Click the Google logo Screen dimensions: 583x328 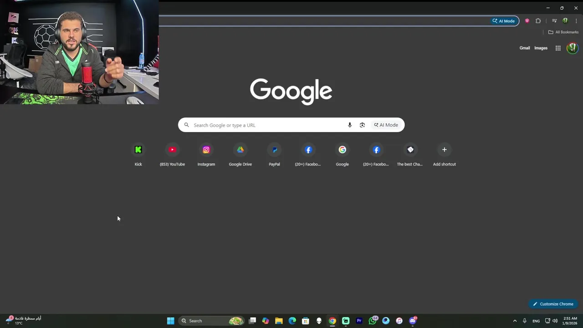coord(291,91)
